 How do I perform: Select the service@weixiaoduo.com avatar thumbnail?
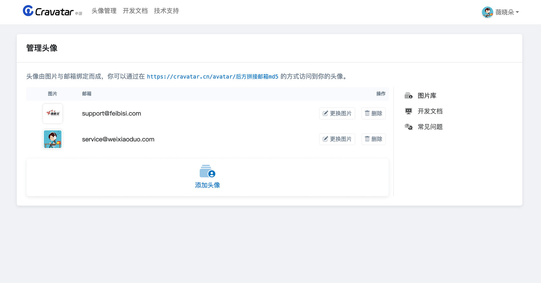coord(53,139)
